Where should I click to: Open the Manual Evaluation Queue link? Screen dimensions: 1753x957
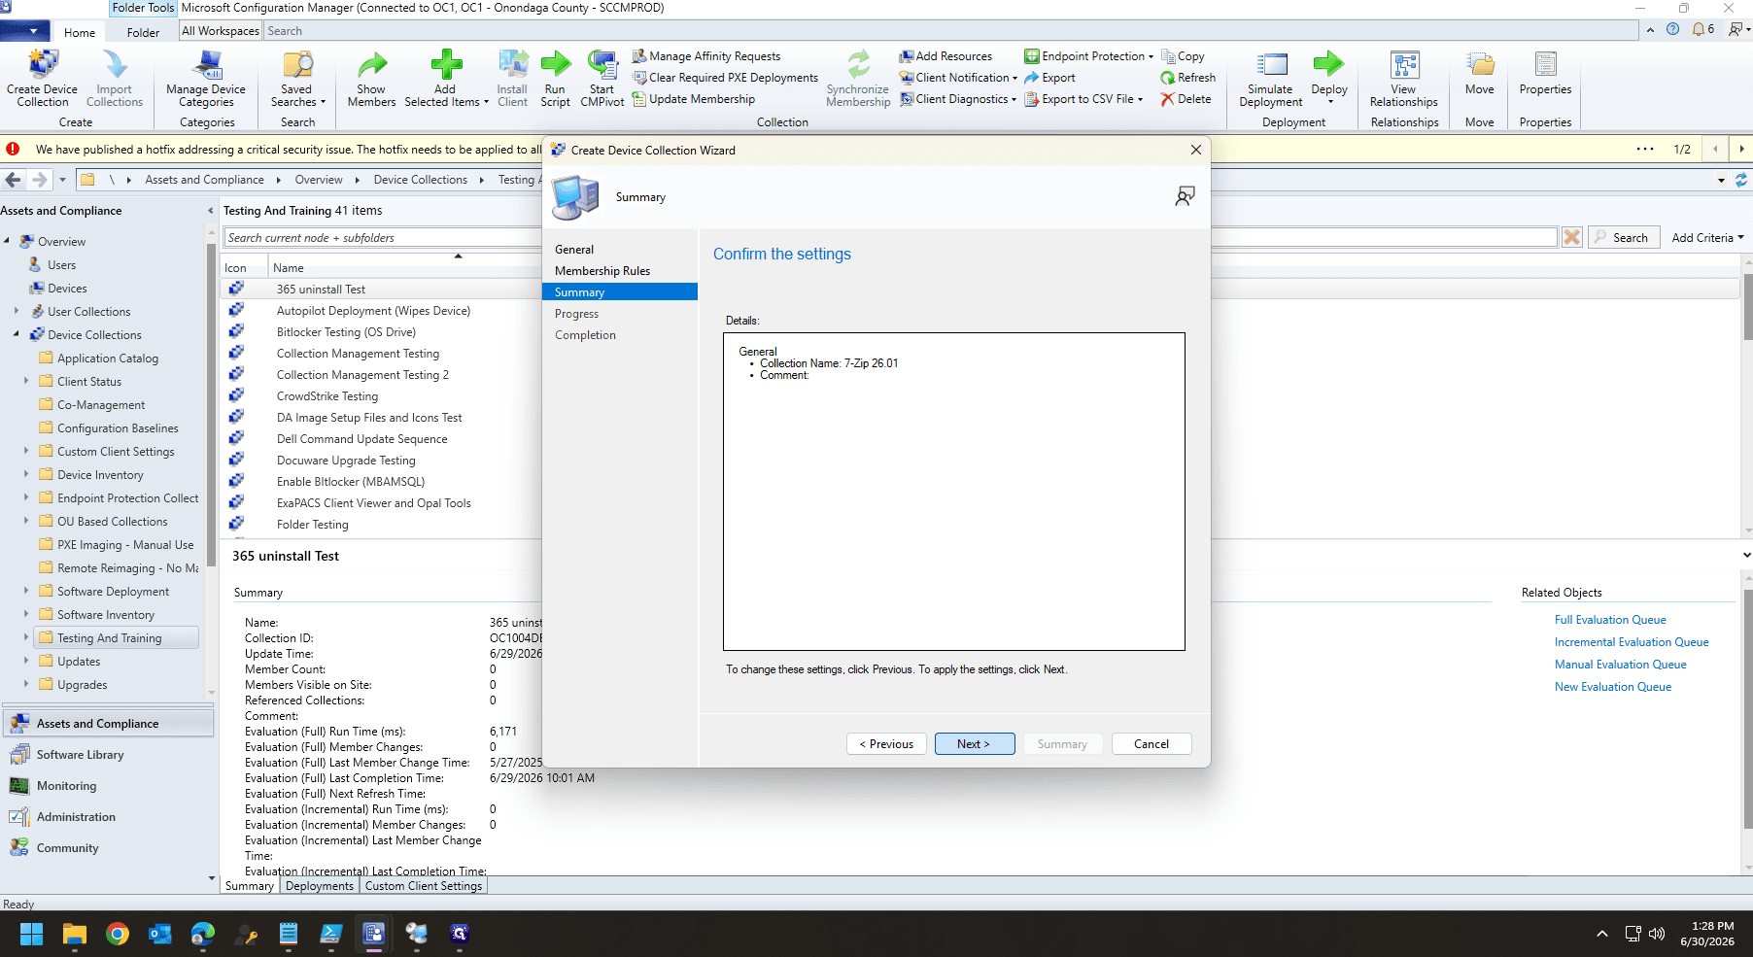pos(1620,665)
